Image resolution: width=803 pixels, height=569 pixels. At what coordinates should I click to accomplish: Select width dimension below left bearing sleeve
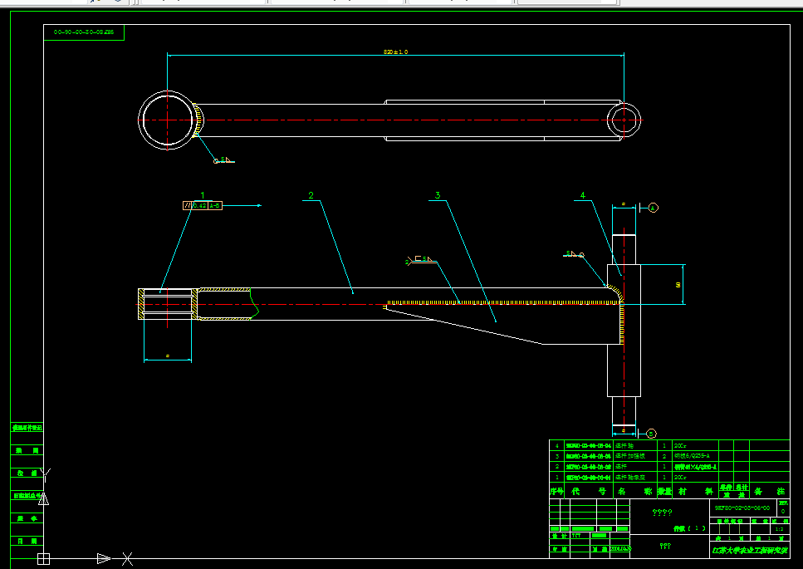(168, 357)
